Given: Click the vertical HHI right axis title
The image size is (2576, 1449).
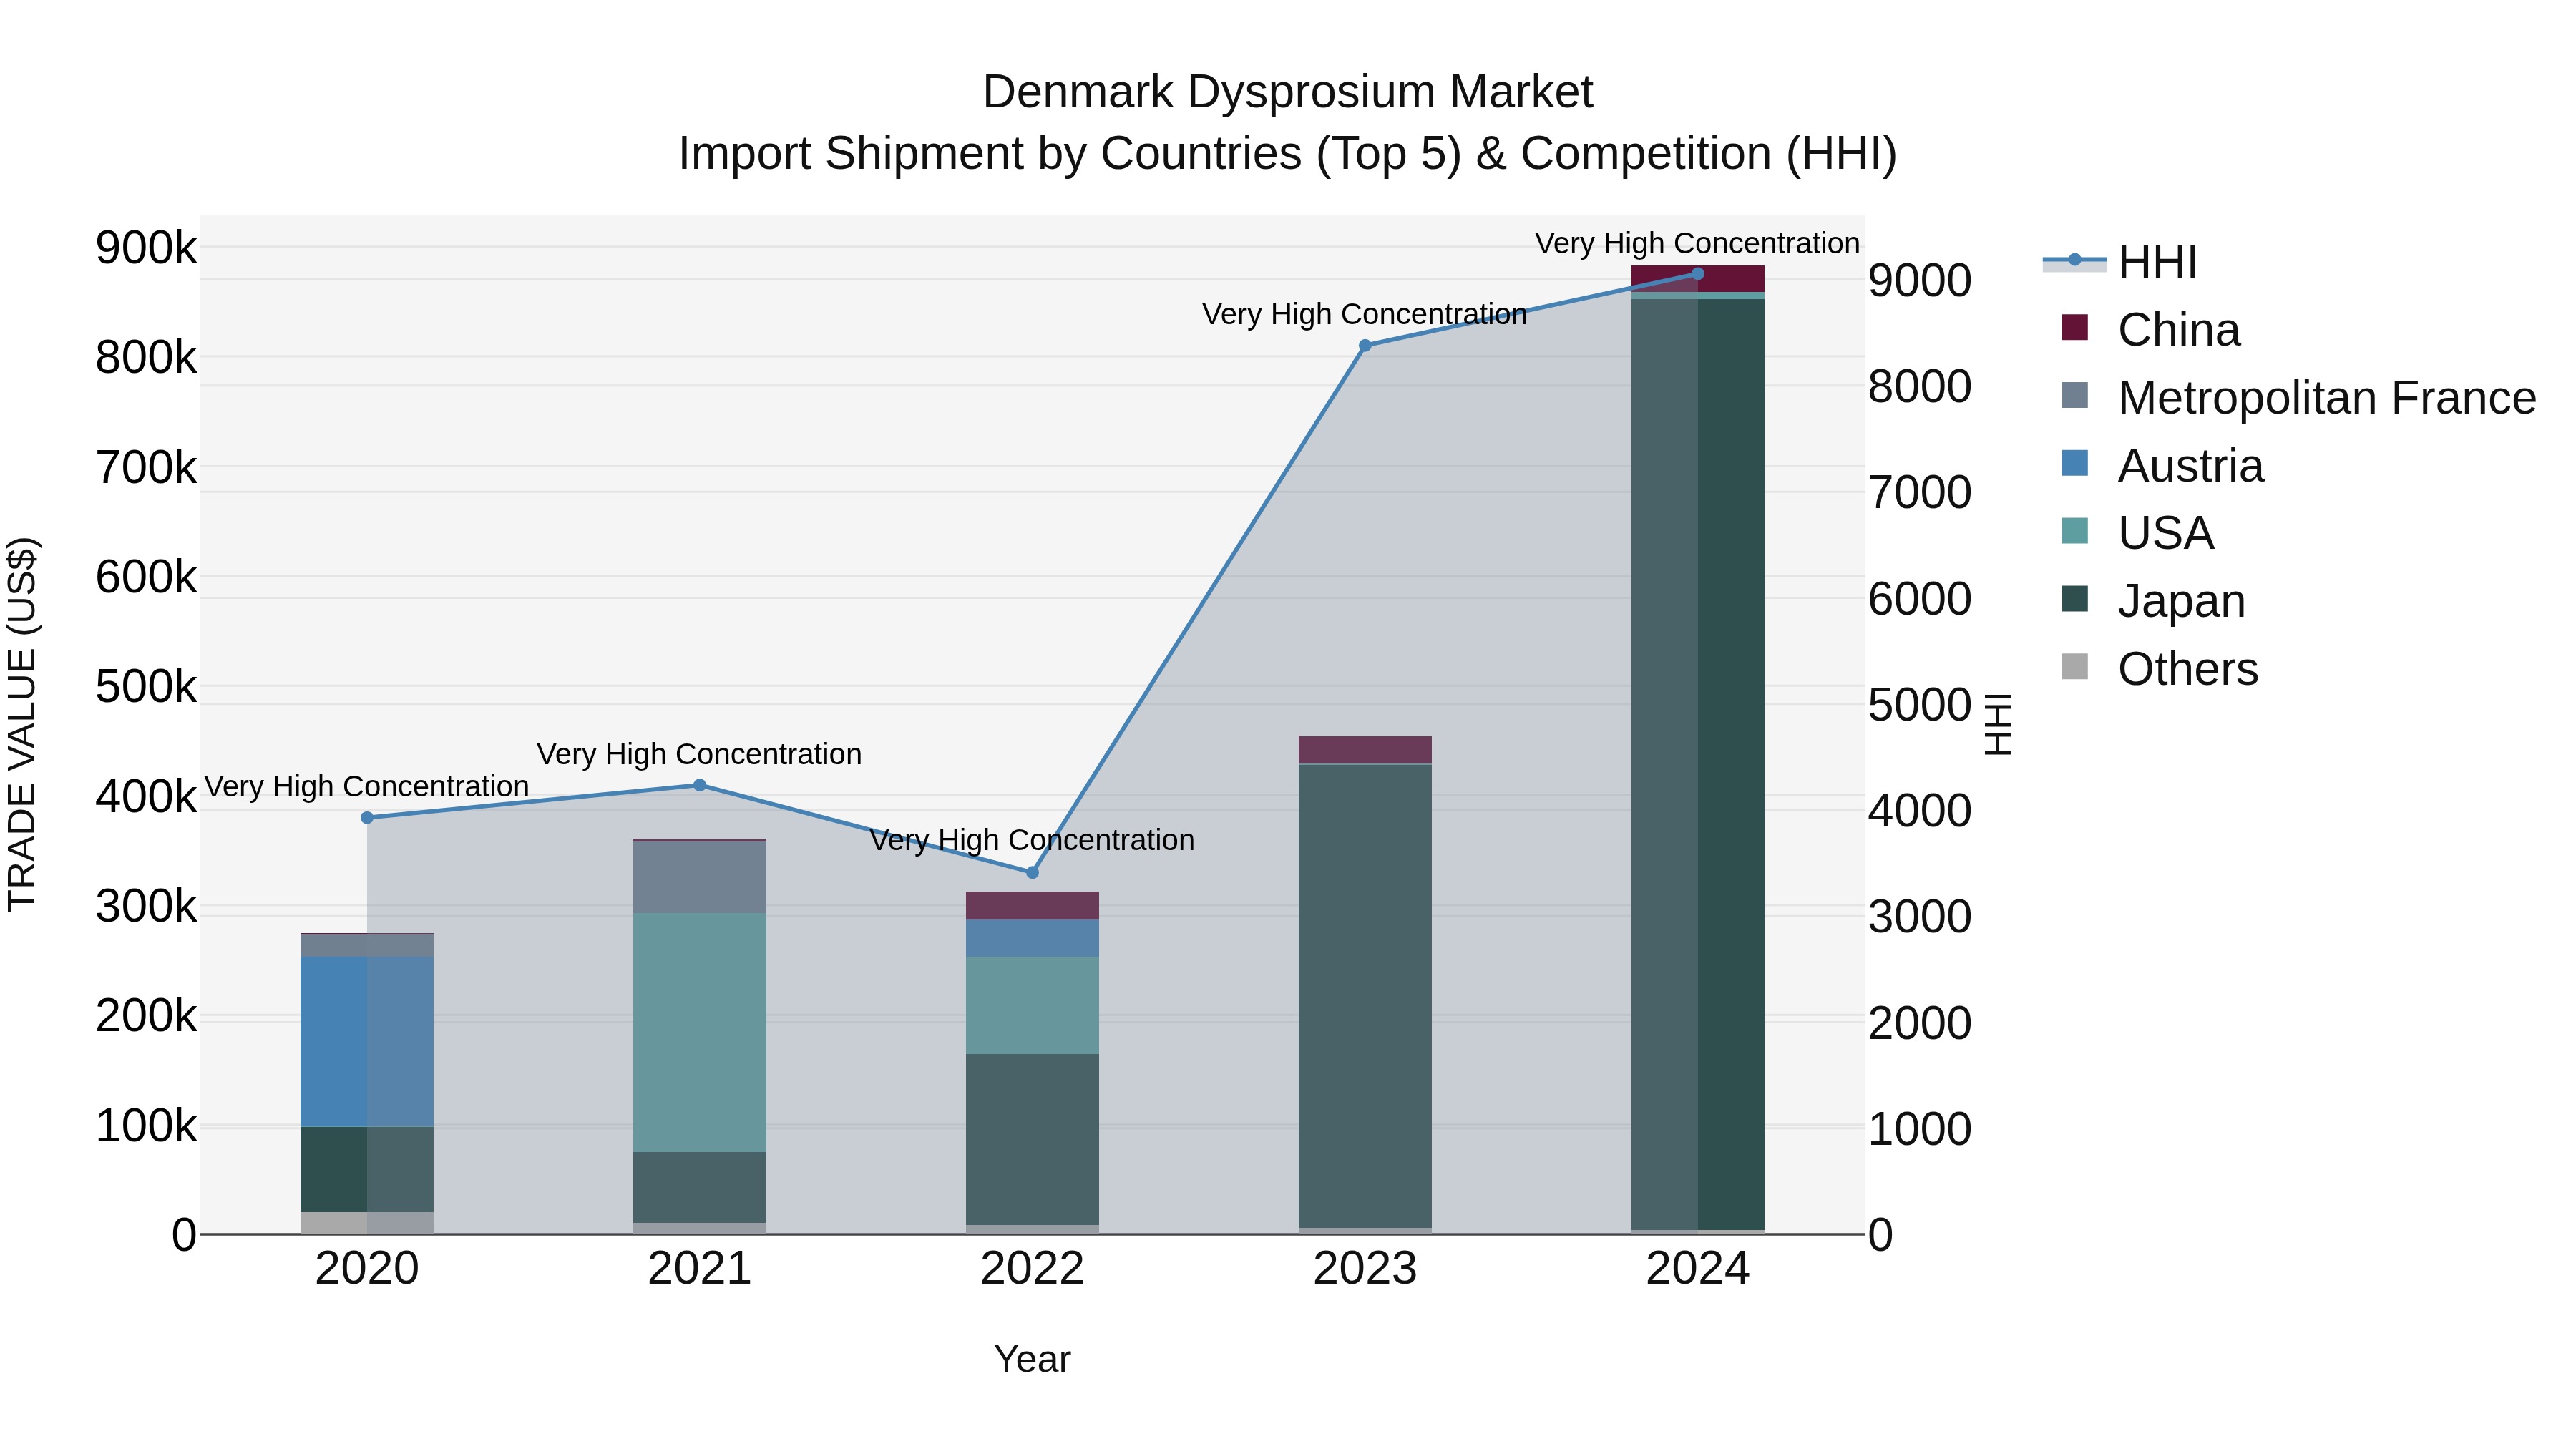Looking at the screenshot, I should pyautogui.click(x=1998, y=724).
